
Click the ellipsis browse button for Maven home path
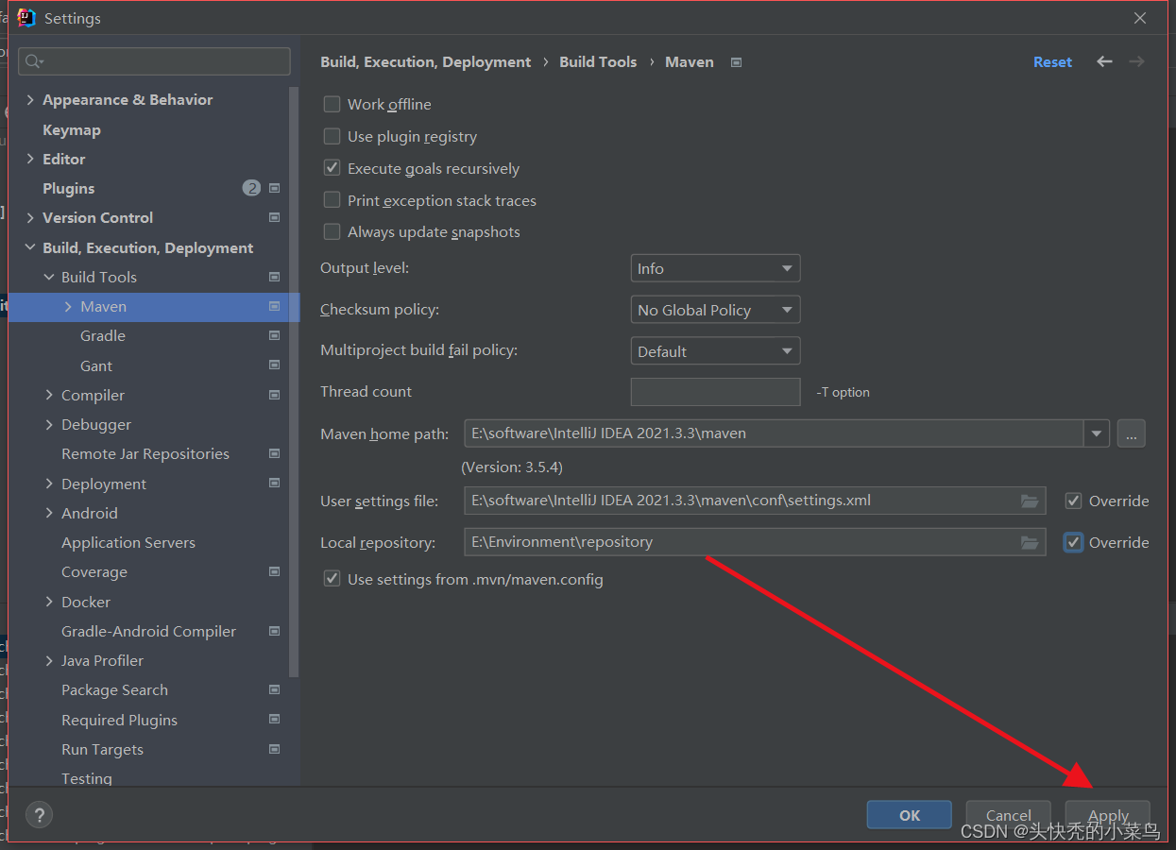click(1131, 433)
